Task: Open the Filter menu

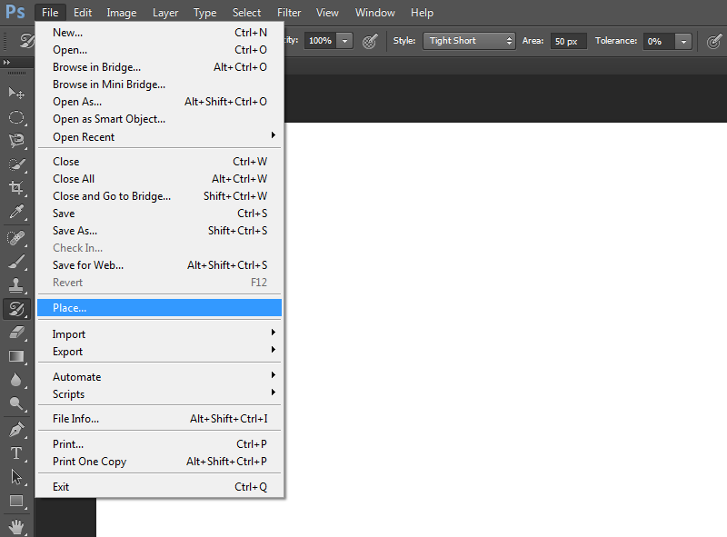Action: (x=289, y=13)
